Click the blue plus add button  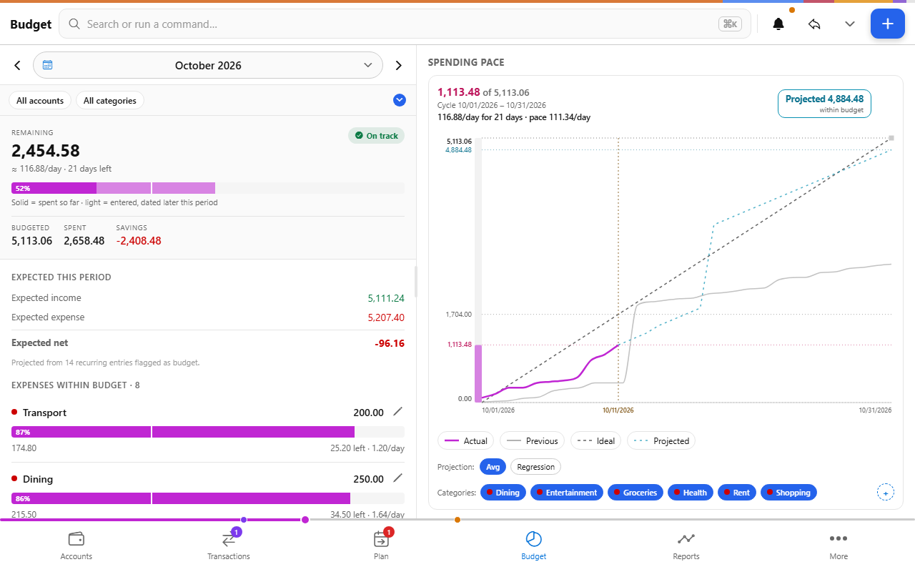pyautogui.click(x=887, y=24)
